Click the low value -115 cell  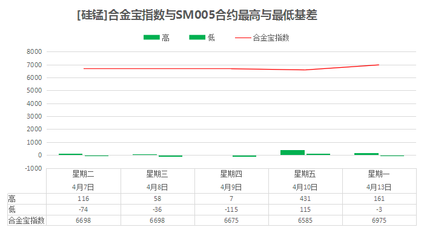(x=231, y=209)
